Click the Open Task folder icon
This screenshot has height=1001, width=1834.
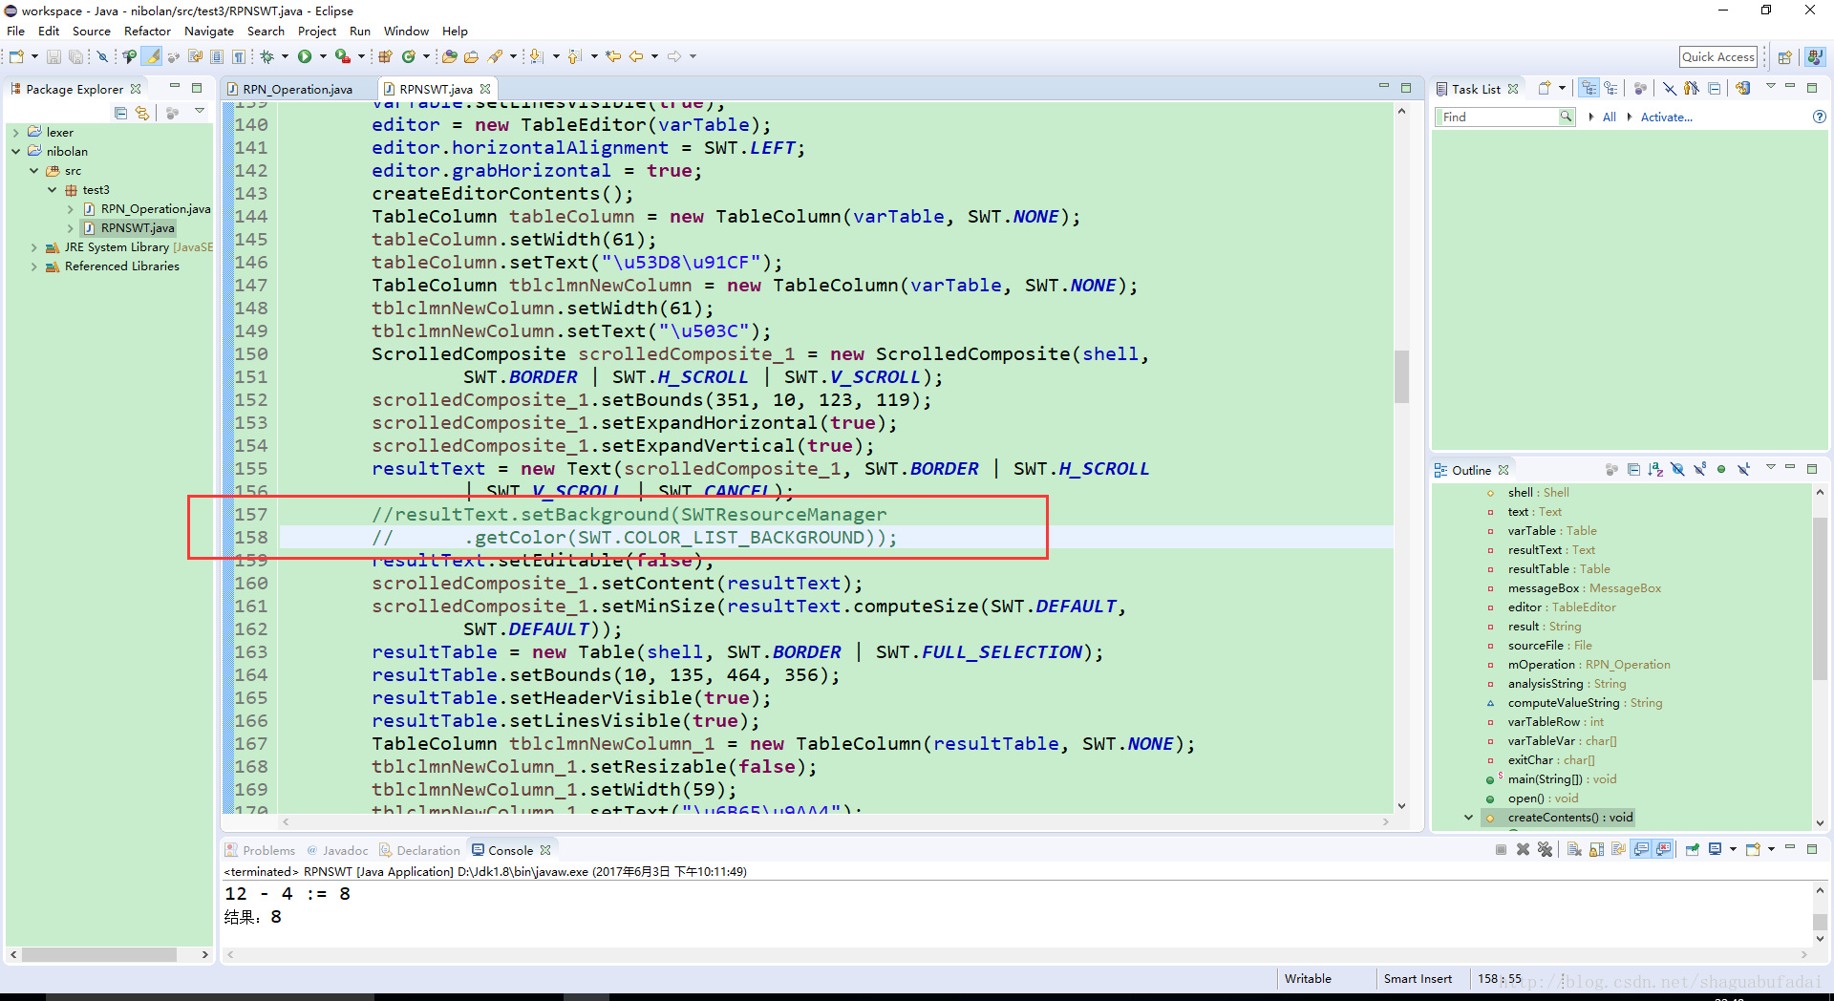471,57
